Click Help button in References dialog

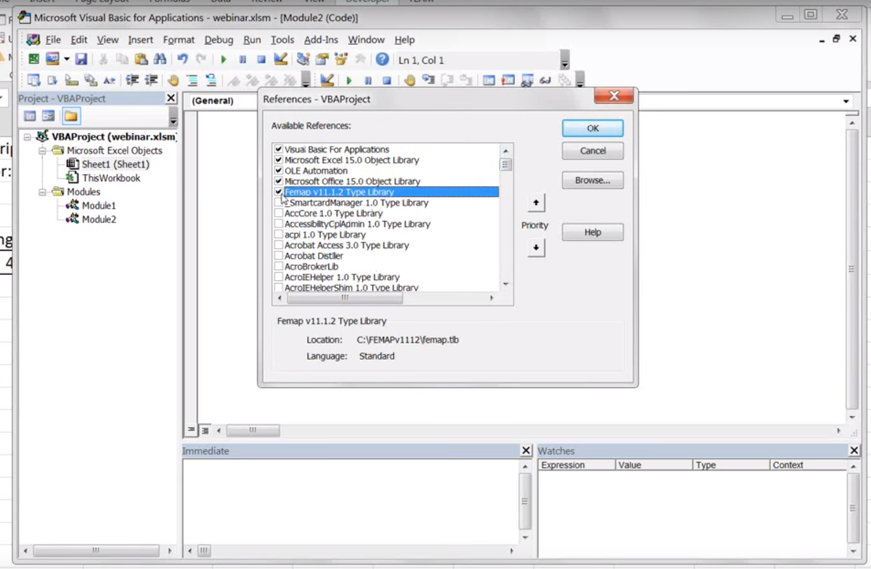(593, 232)
